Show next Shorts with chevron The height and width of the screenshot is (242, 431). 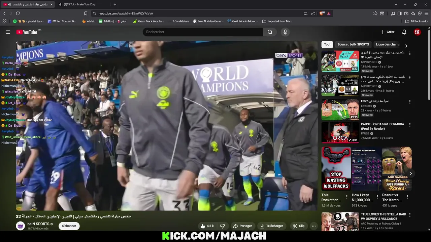[410, 173]
